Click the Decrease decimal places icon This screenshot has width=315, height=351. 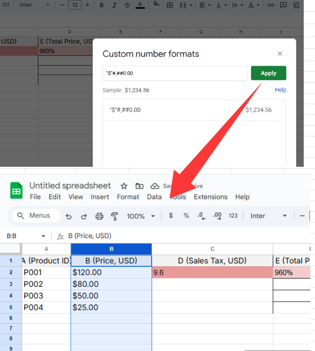(201, 216)
